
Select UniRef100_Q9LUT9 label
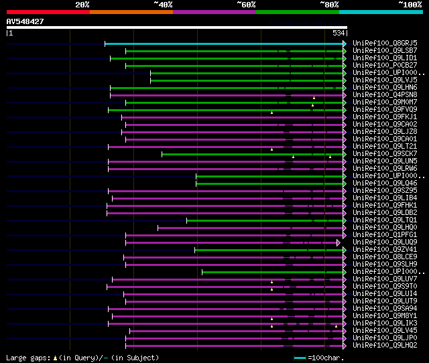pyautogui.click(x=385, y=301)
